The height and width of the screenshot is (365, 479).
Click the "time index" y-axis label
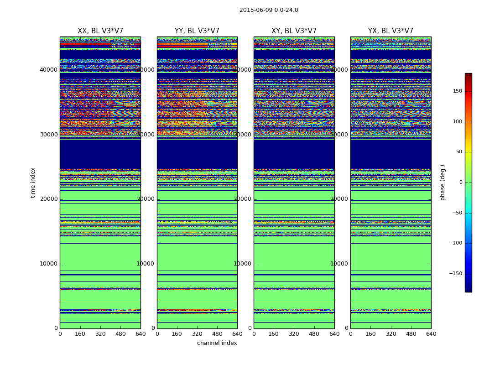coord(33,182)
